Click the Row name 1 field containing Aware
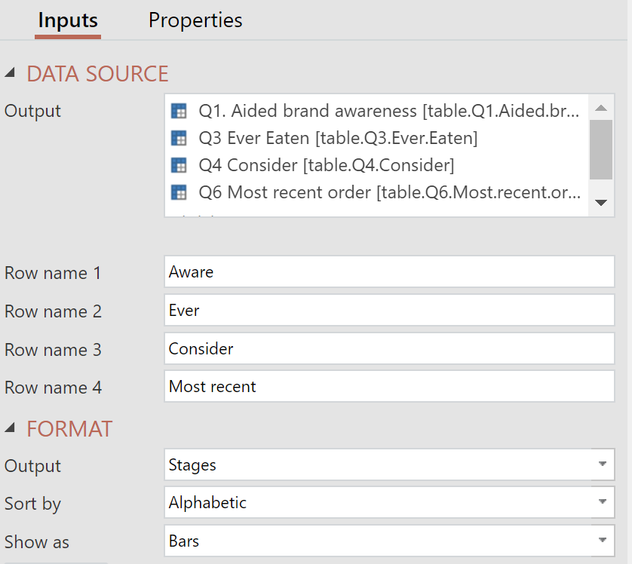 coord(388,271)
